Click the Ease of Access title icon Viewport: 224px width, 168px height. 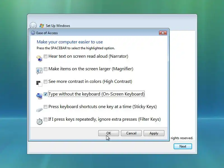(x=33, y=33)
